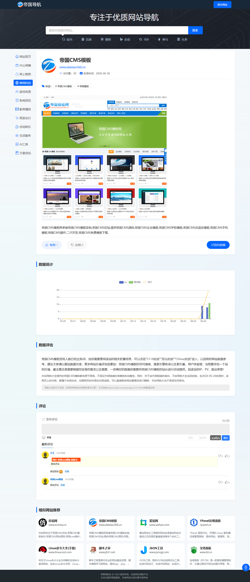Refresh the xx6n captcha image
250x582 pixels.
pyautogui.click(x=215, y=438)
